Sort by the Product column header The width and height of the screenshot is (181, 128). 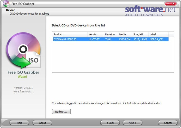[70, 34]
